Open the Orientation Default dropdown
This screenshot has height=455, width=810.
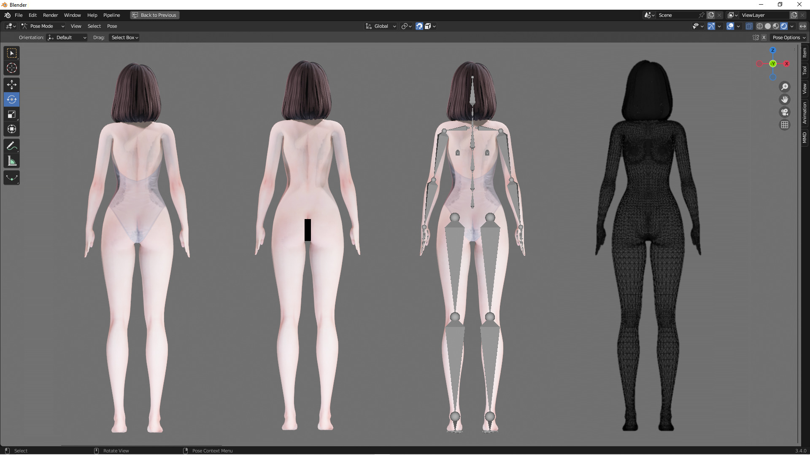coord(67,37)
